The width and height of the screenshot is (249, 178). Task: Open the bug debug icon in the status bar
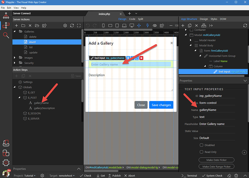pyautogui.click(x=236, y=175)
